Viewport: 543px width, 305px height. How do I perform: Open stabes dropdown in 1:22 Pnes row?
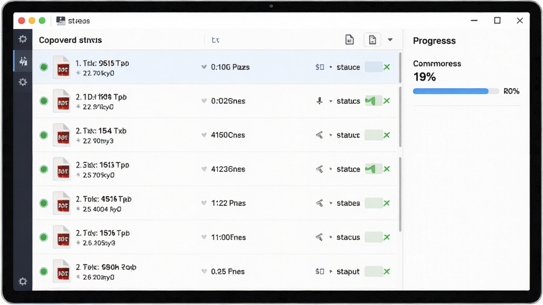331,203
